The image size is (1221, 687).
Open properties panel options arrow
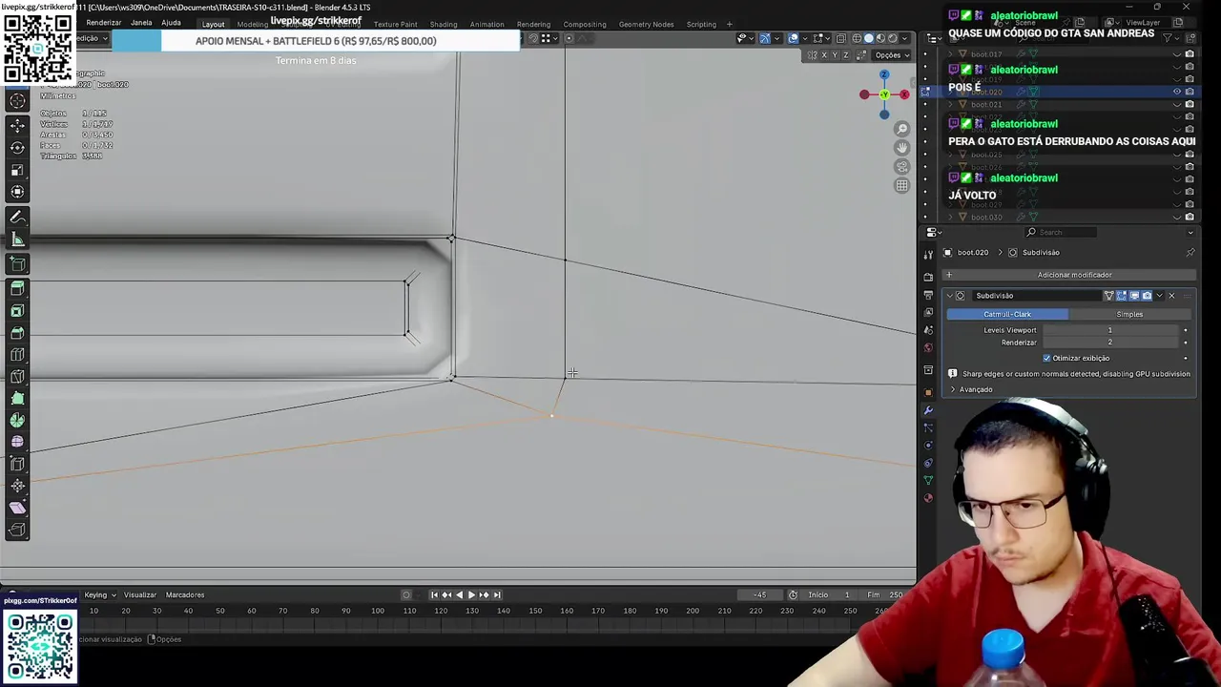tap(1190, 232)
